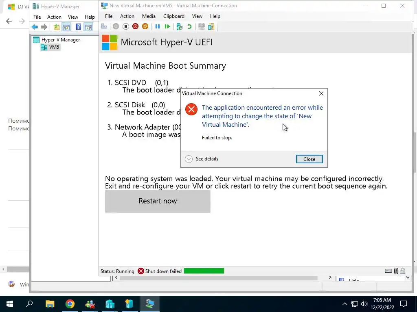This screenshot has width=417, height=312.
Task: Click volume icon in system tray
Action: [x=364, y=304]
